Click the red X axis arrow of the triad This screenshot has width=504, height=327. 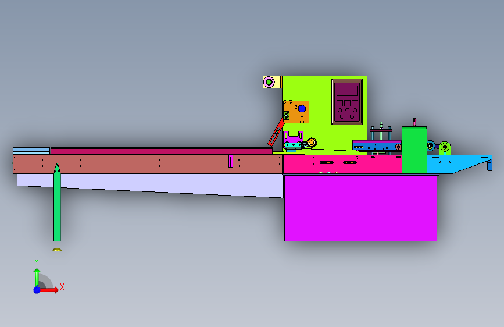(49, 290)
